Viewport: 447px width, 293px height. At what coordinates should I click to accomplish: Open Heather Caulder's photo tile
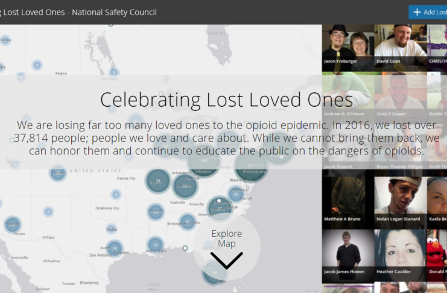(401, 256)
